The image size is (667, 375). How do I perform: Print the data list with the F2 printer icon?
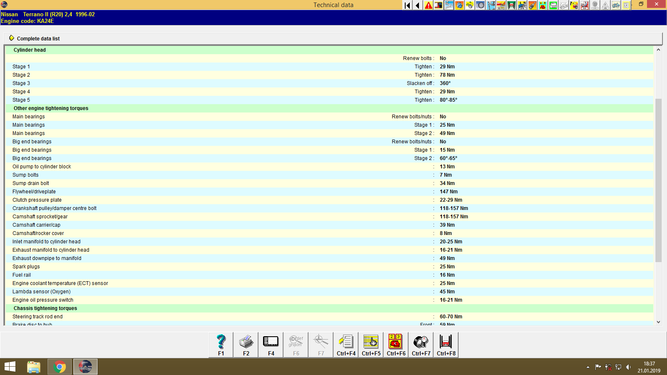pyautogui.click(x=246, y=344)
